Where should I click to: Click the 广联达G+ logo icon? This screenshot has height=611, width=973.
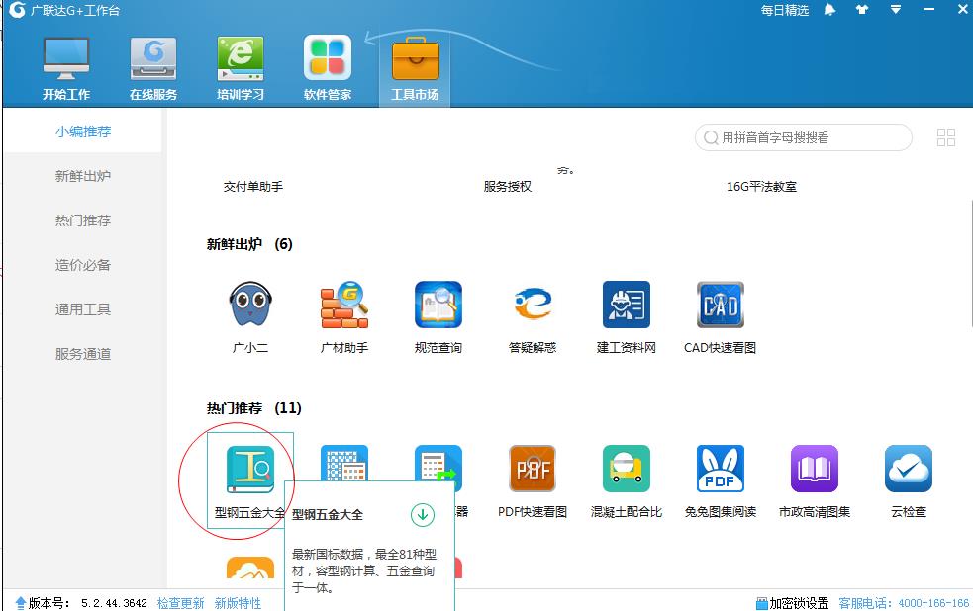click(x=18, y=9)
